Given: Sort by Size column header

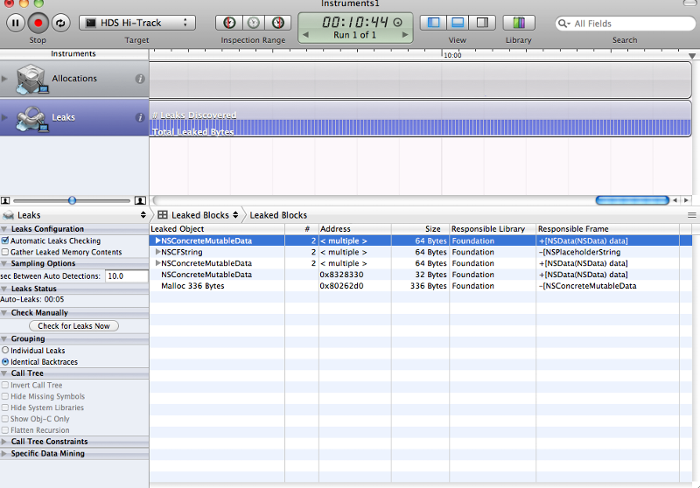Looking at the screenshot, I should click(x=420, y=229).
